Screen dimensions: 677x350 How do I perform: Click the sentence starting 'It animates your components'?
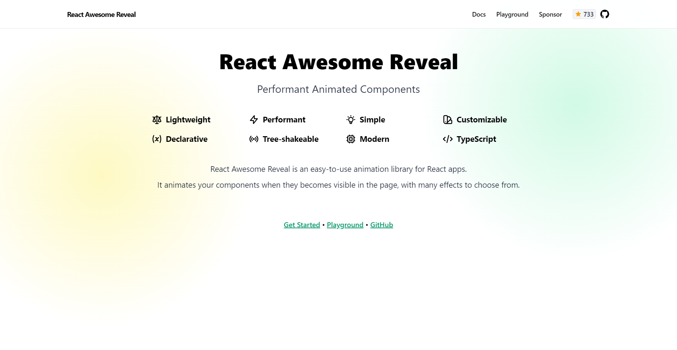[338, 185]
